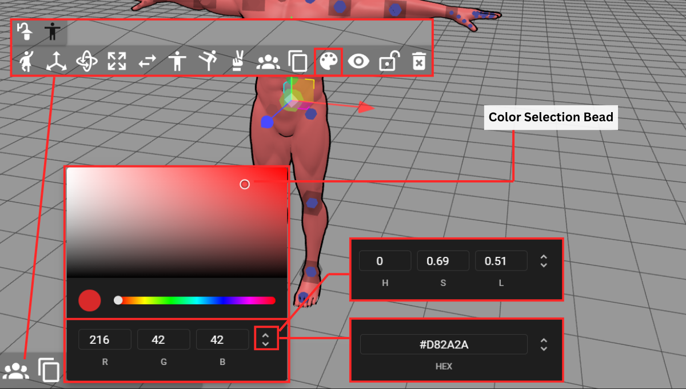The image size is (686, 389).
Task: Toggle model visibility with the eye icon
Action: click(358, 61)
